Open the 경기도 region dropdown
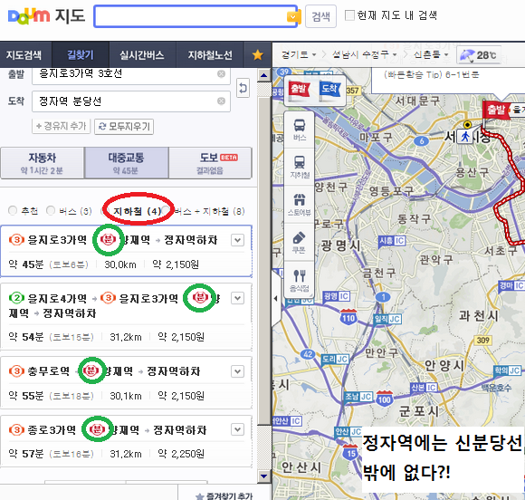The height and width of the screenshot is (500, 525). (x=299, y=54)
